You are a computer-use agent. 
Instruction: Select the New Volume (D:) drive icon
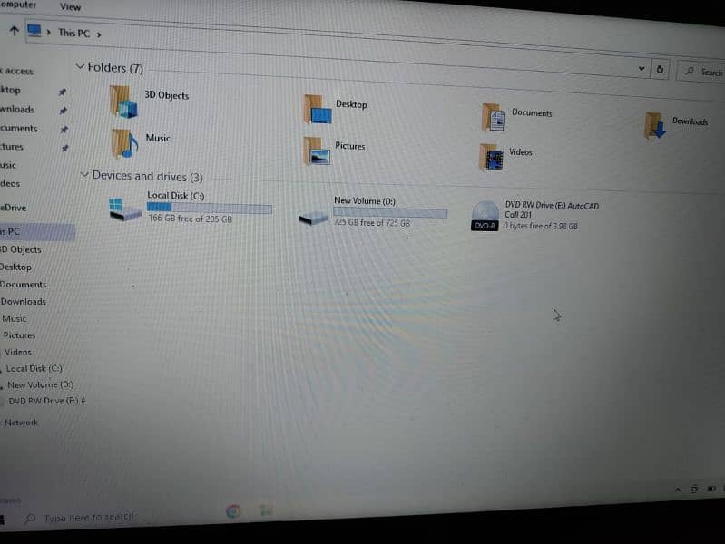(x=314, y=216)
